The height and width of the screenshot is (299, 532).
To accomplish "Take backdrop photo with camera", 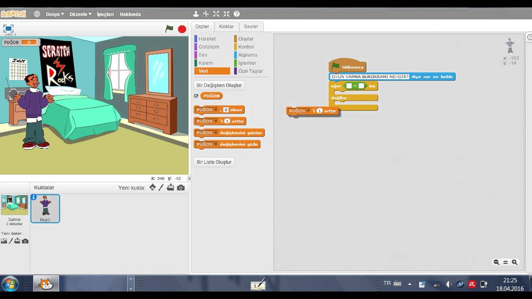I will pyautogui.click(x=25, y=241).
